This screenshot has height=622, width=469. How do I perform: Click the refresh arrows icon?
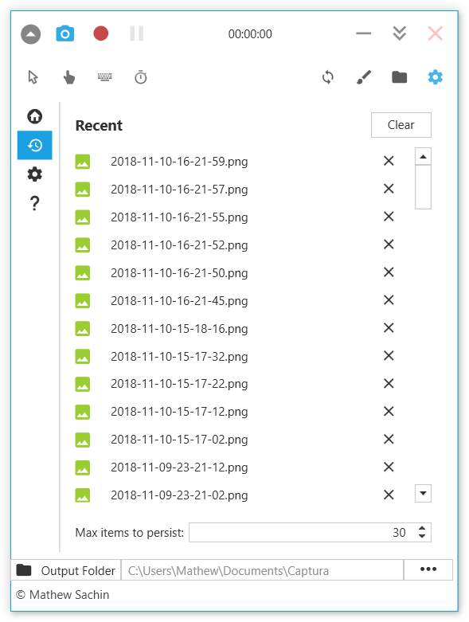pyautogui.click(x=328, y=77)
